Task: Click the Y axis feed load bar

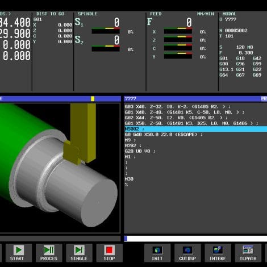Action: pos(178,56)
